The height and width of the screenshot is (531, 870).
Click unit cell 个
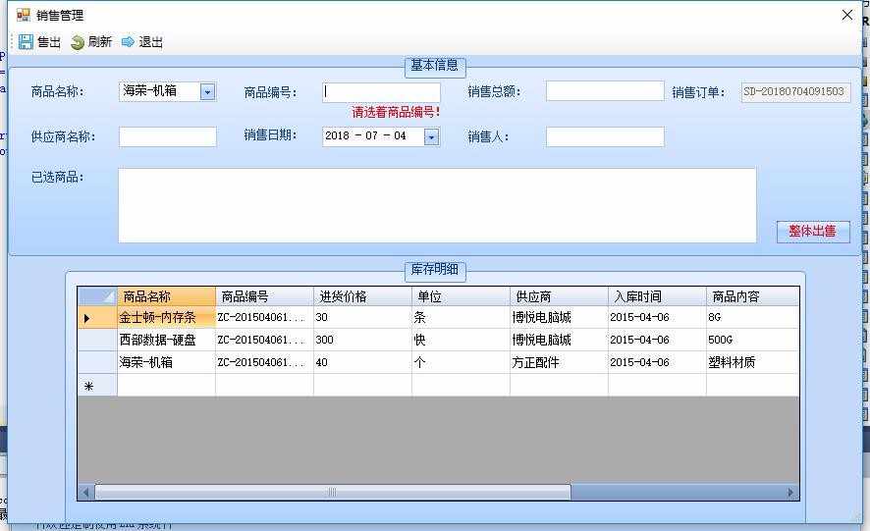(x=462, y=362)
